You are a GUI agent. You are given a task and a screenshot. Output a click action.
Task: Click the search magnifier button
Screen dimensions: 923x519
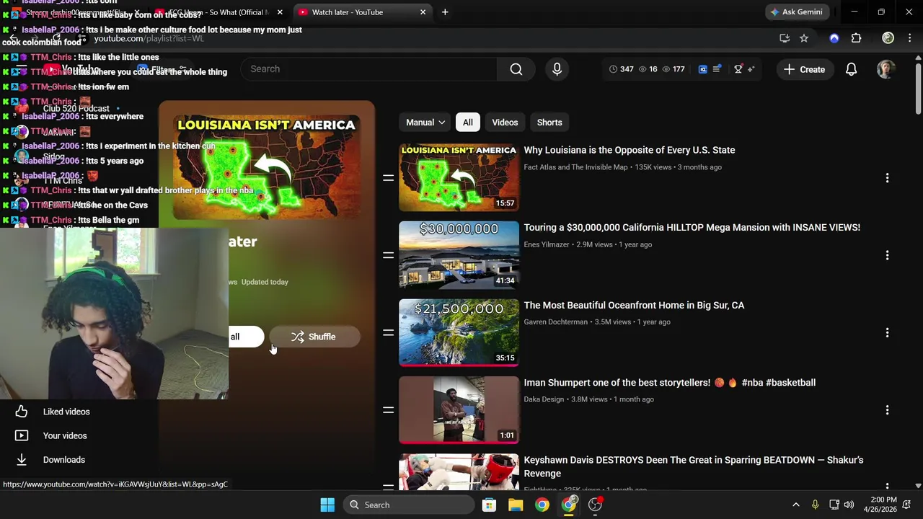[x=516, y=69]
